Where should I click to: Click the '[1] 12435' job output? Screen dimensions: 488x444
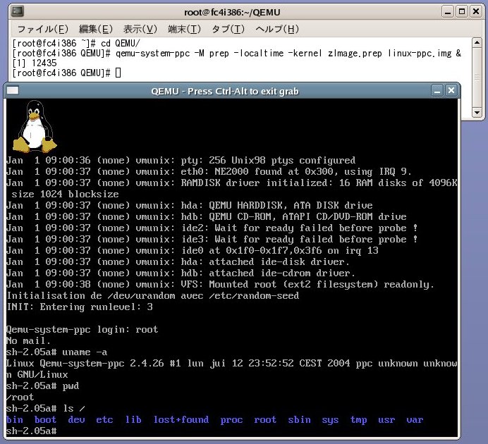[35, 63]
